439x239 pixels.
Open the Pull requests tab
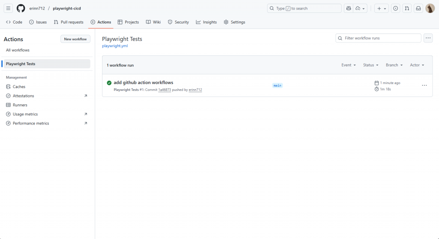pos(69,22)
